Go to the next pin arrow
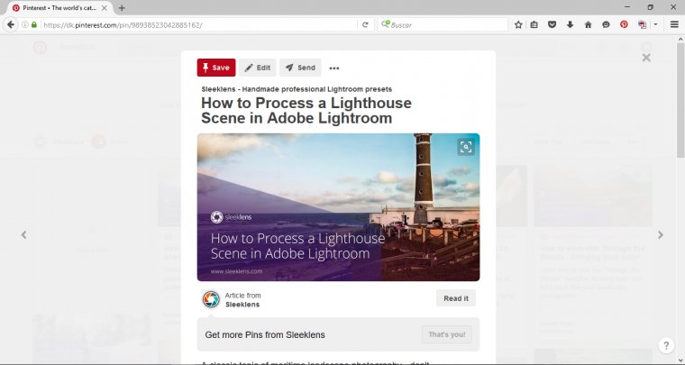The height and width of the screenshot is (365, 685). click(661, 235)
